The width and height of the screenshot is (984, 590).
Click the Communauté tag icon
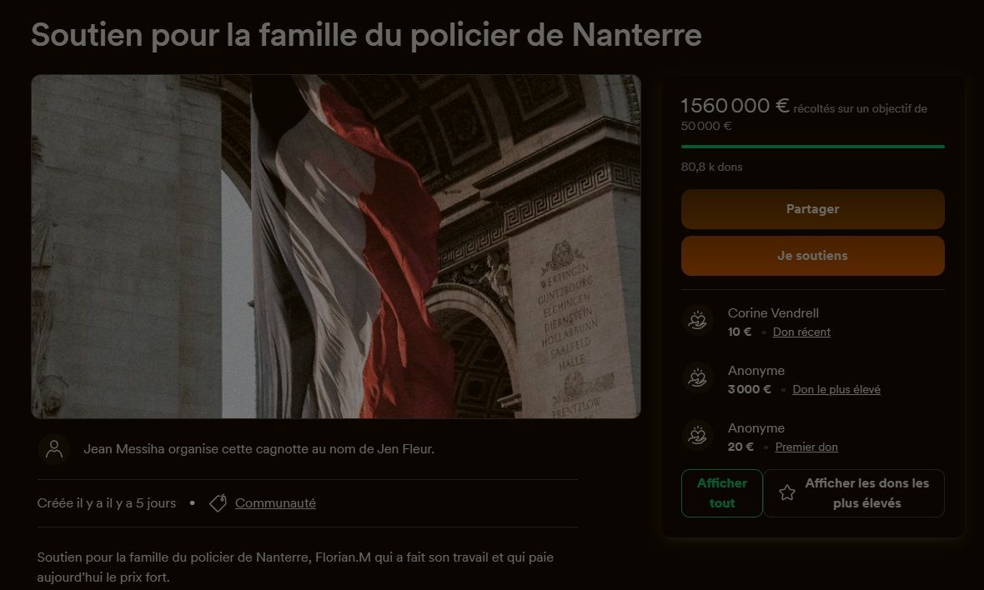218,502
